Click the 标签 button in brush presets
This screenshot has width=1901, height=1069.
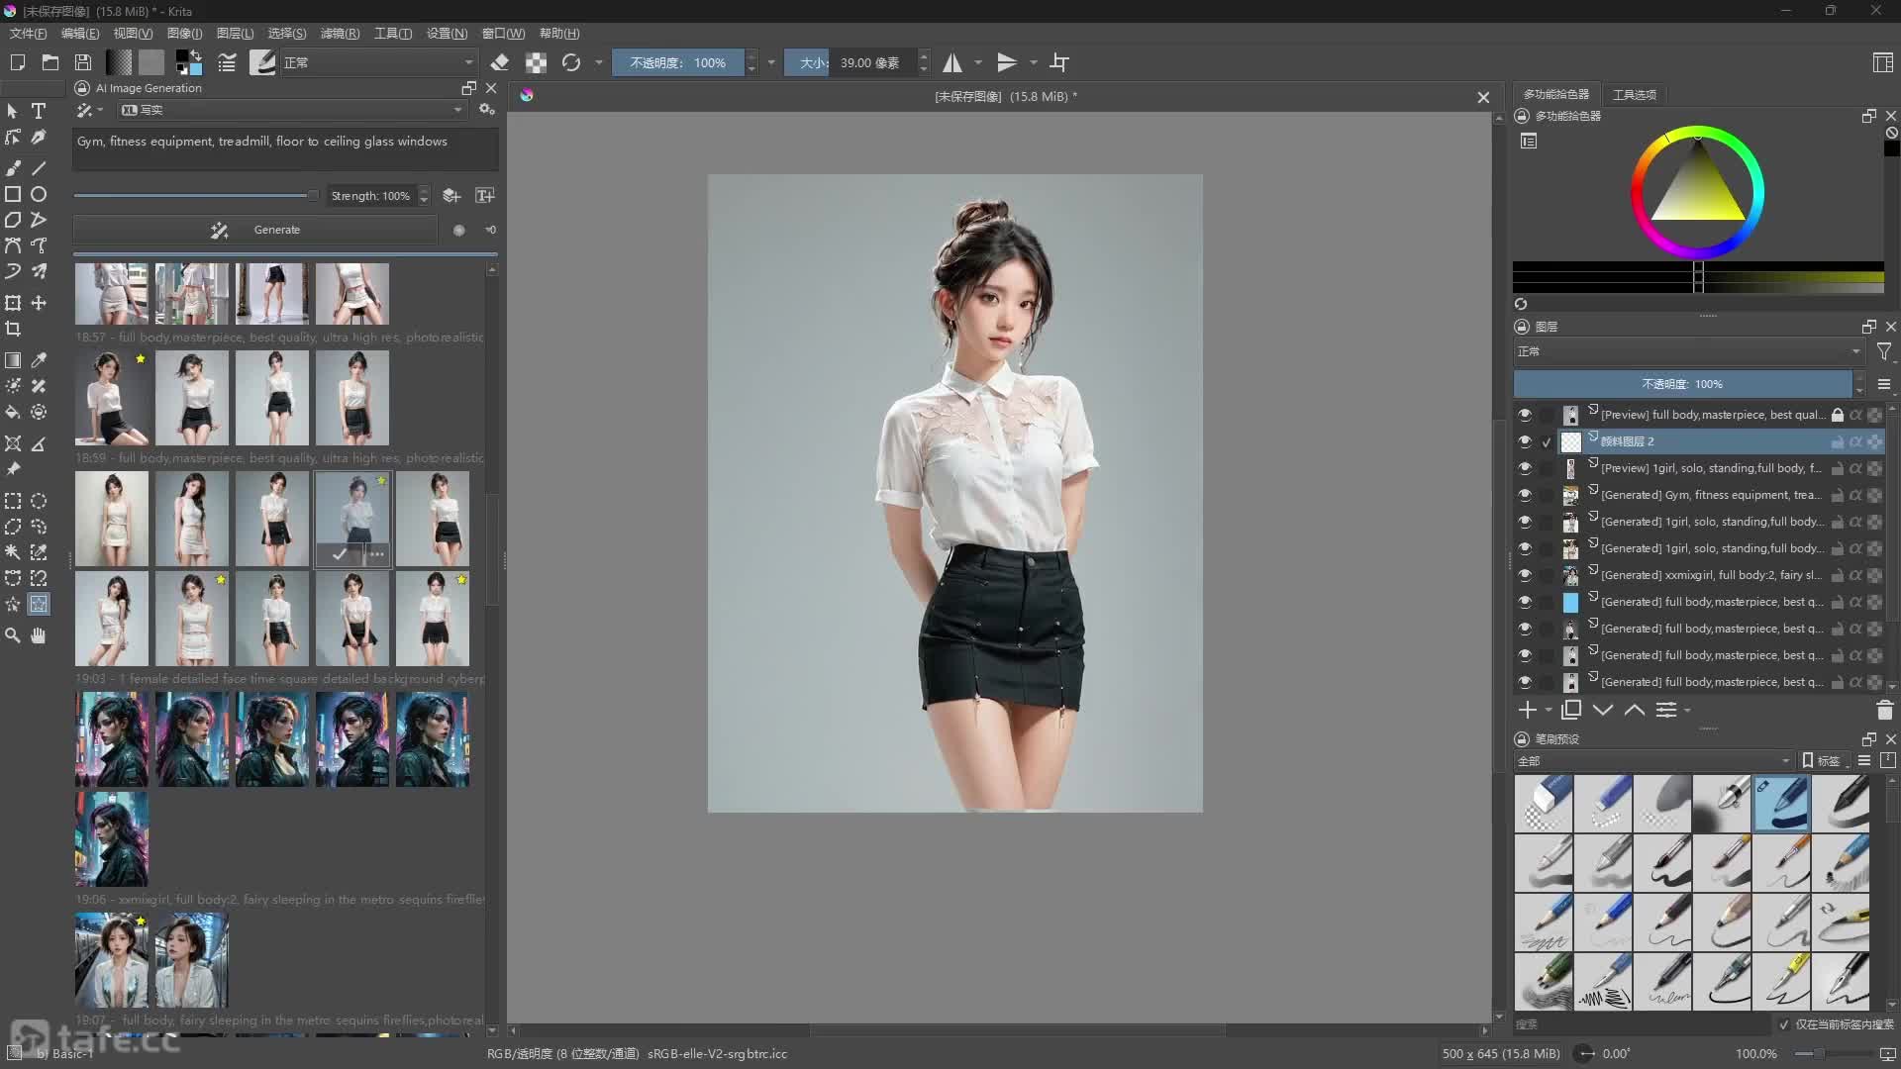point(1822,761)
